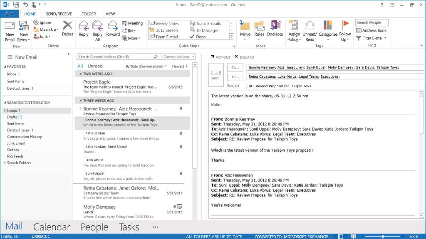426x239 pixels.
Task: Forward the selected email
Action: [x=112, y=29]
